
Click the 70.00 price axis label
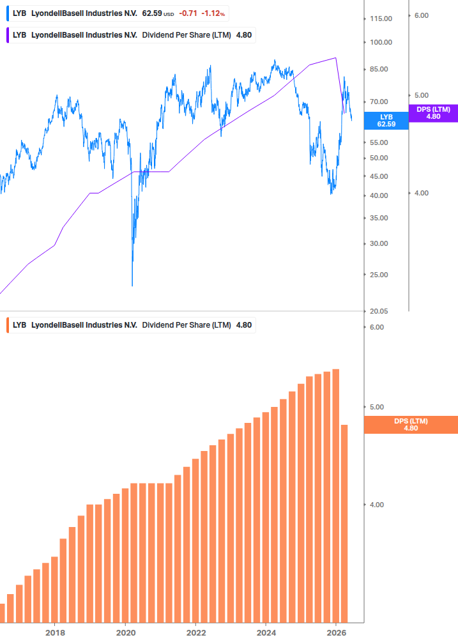click(x=379, y=102)
